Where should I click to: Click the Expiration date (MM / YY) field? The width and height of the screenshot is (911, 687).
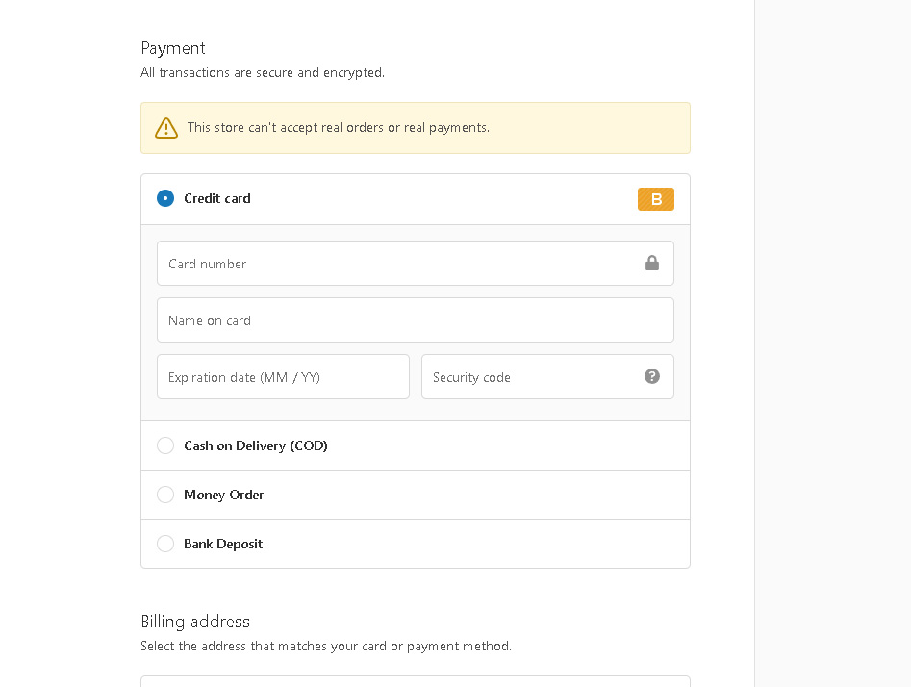click(x=283, y=376)
